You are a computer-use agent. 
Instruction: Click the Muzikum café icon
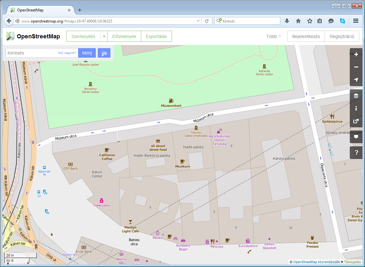(182, 161)
